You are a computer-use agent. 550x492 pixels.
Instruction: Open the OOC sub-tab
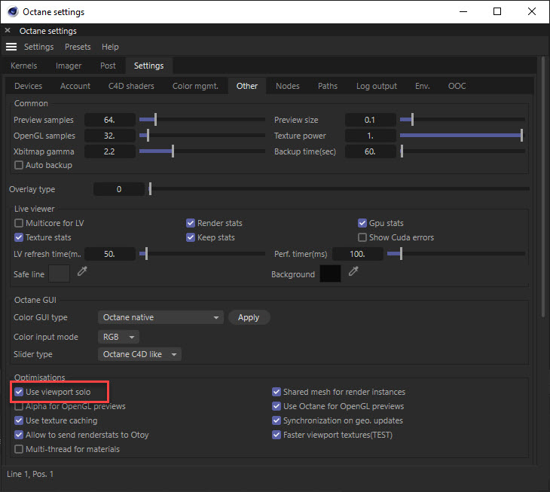pos(457,86)
